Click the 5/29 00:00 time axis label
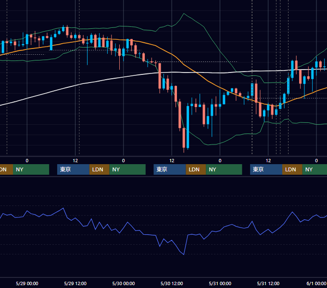327x288 pixels. (27, 283)
